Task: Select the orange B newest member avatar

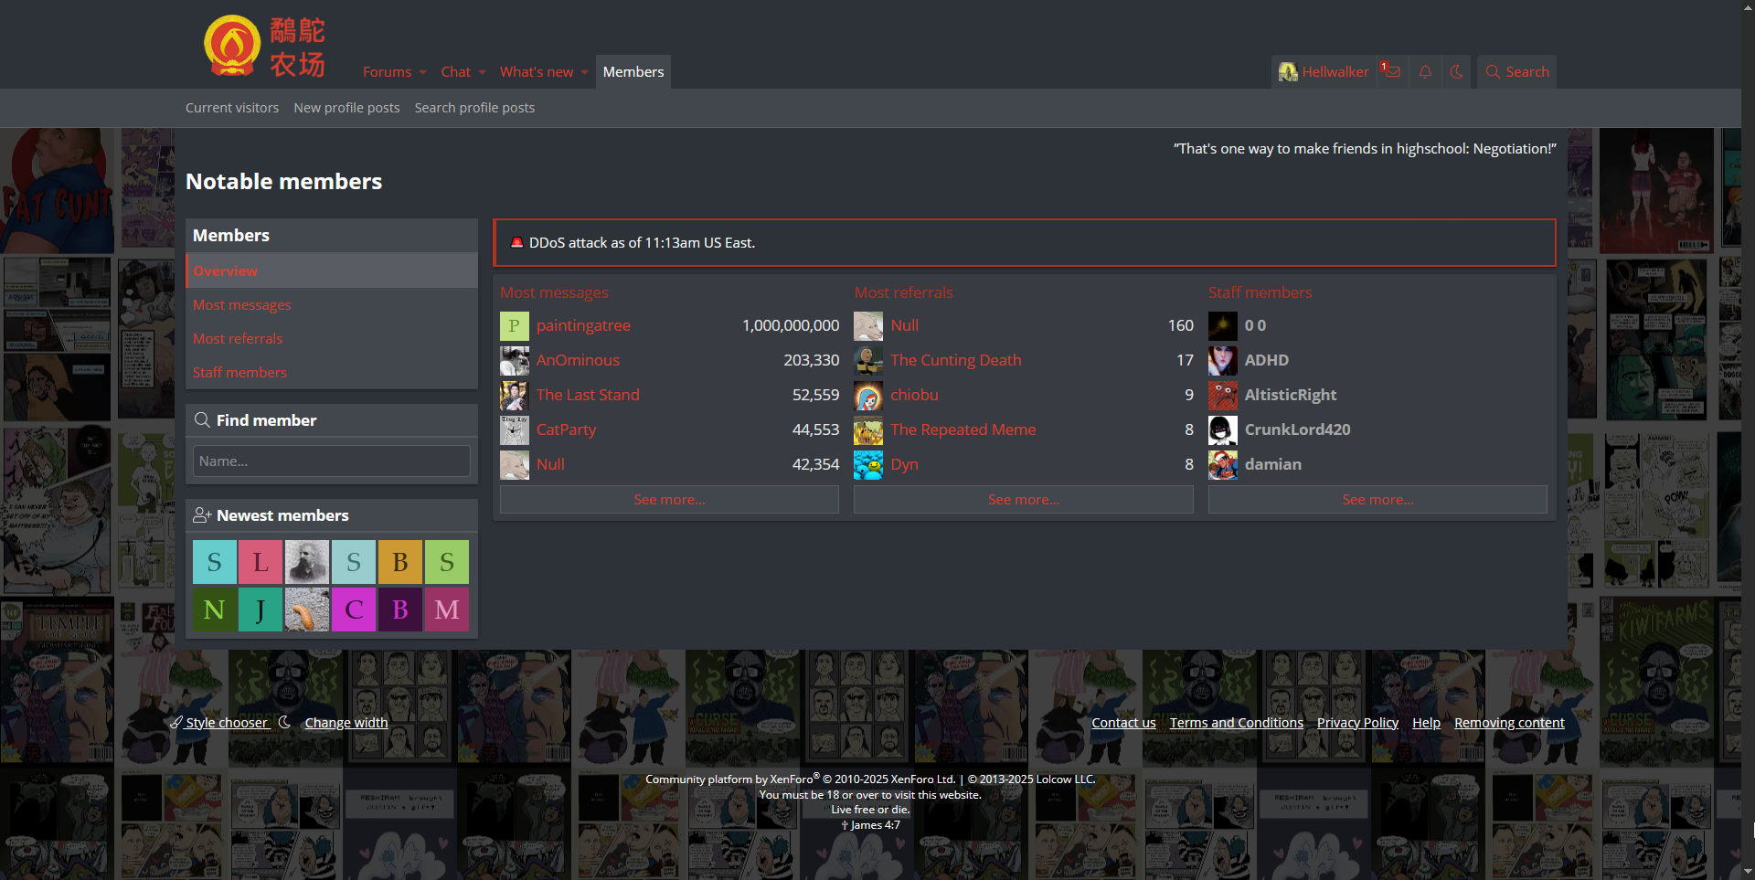Action: (x=400, y=562)
